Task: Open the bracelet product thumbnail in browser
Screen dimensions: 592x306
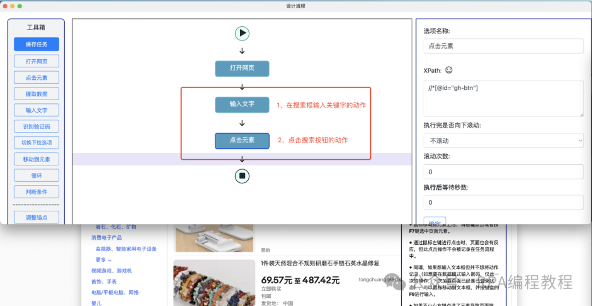Action: [214, 283]
